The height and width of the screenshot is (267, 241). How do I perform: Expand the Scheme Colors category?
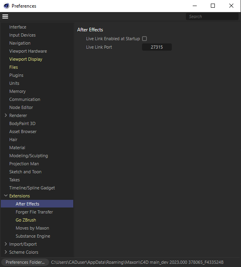[6, 252]
